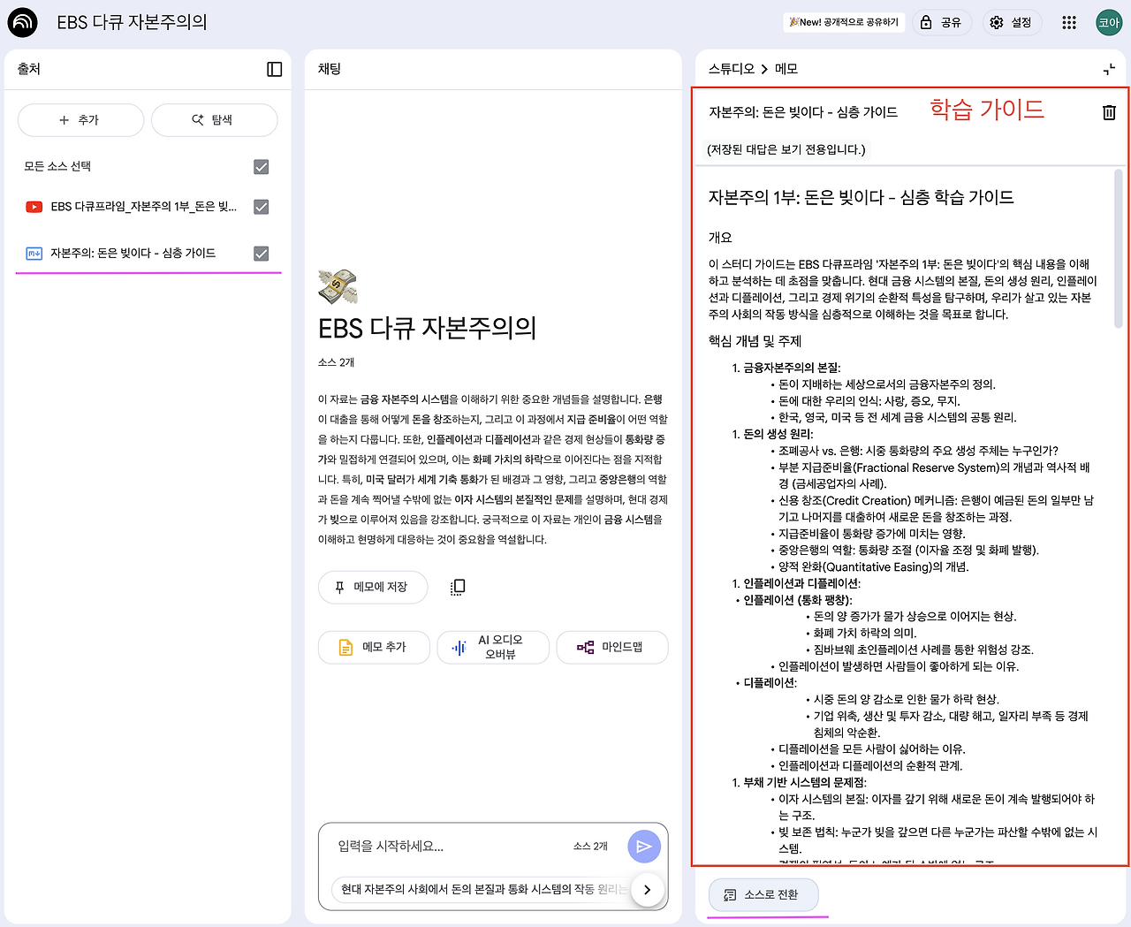This screenshot has width=1131, height=927.
Task: Open the Google apps grid
Action: pyautogui.click(x=1069, y=22)
